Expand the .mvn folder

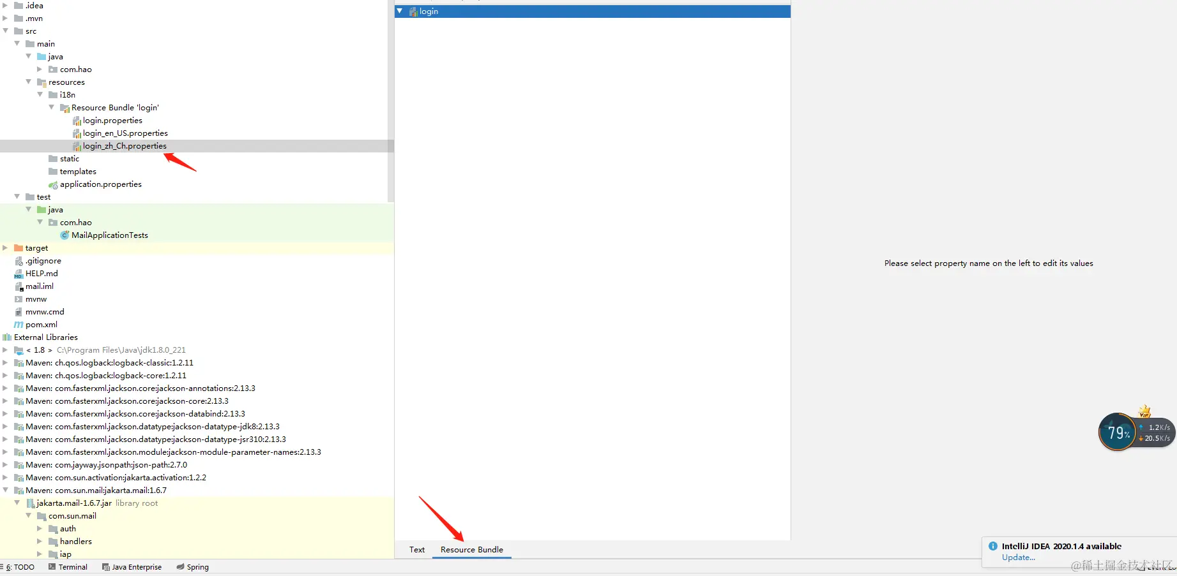(x=6, y=18)
